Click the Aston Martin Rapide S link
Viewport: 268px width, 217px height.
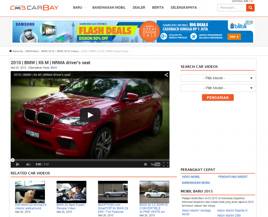pos(232,210)
